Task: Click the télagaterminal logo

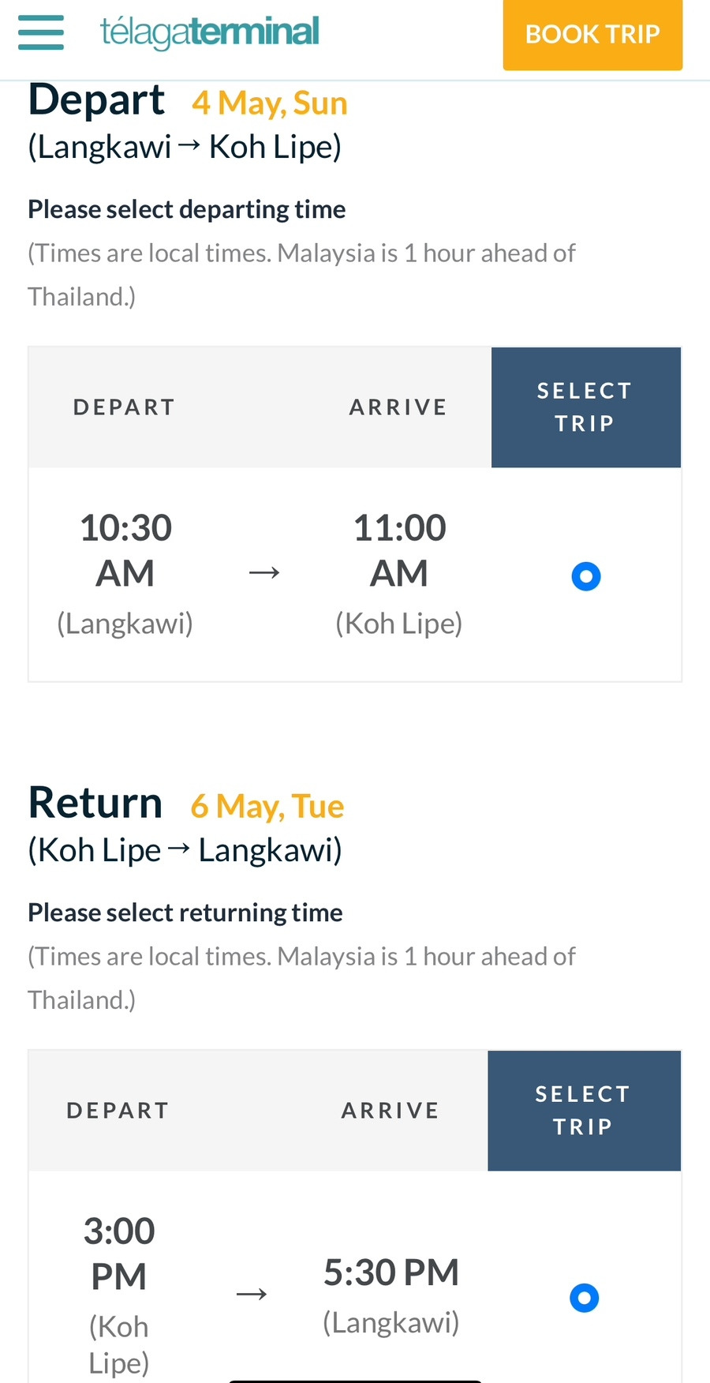Action: click(x=210, y=32)
